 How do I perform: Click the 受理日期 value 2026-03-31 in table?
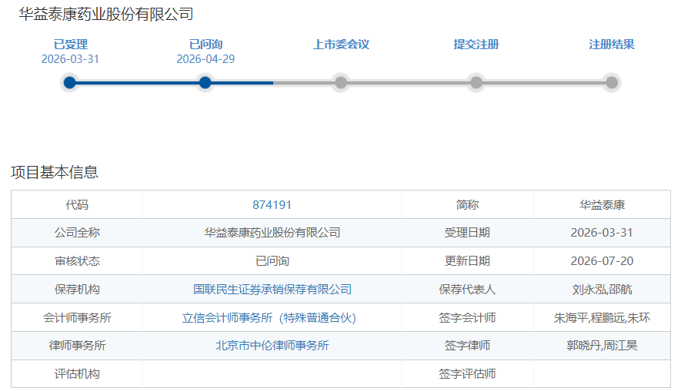pos(602,233)
